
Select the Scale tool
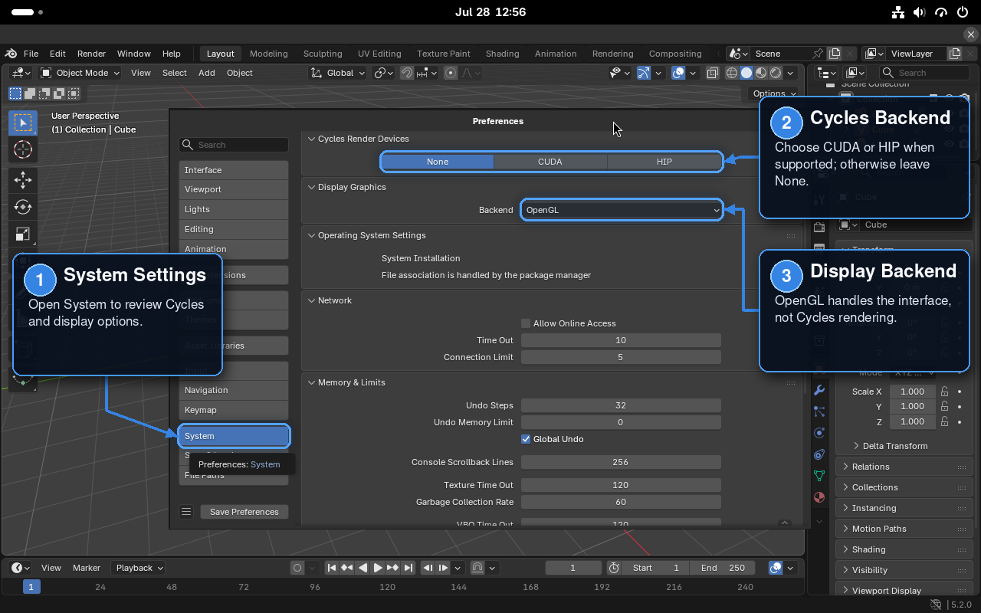(x=23, y=234)
